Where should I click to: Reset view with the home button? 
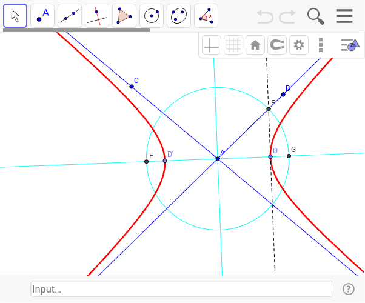point(255,45)
